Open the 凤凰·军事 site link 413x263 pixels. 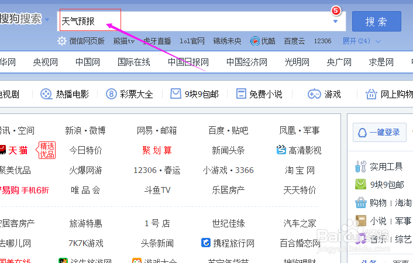point(300,130)
